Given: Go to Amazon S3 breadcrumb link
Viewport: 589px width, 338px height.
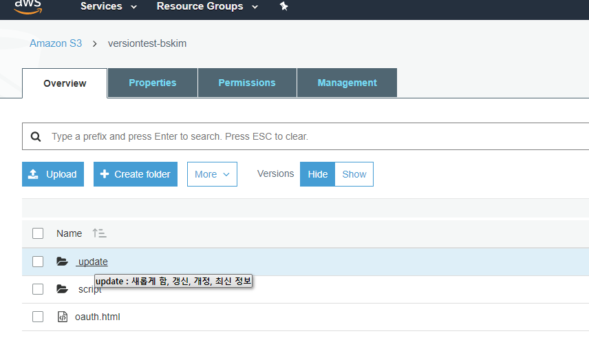Looking at the screenshot, I should (56, 43).
